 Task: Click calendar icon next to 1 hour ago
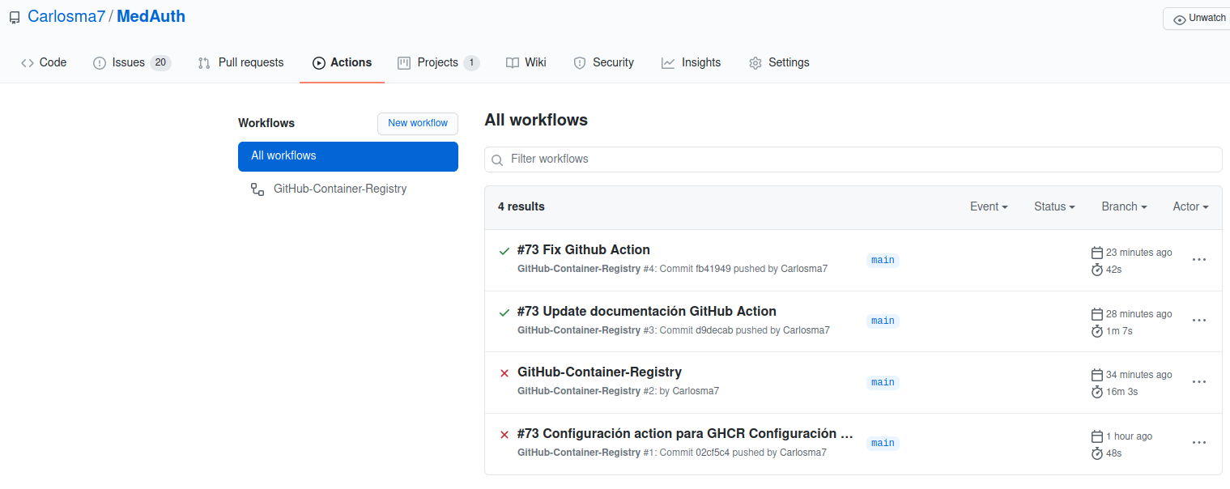pos(1097,436)
